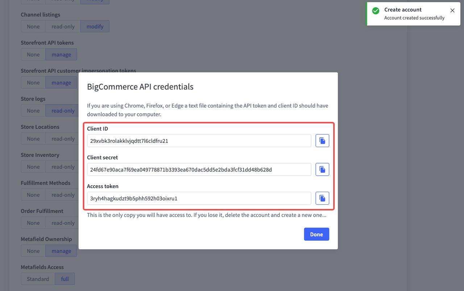Set customer impersonation tokens to None
This screenshot has height=291, width=464.
point(33,83)
